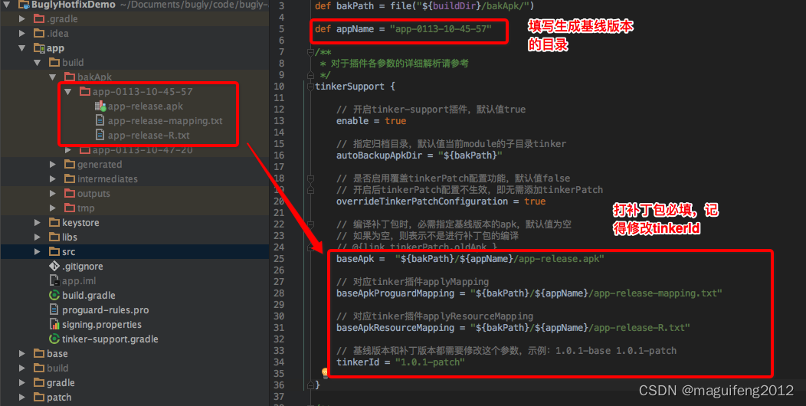Screen dimensions: 806x406
Task: Select the app-release.apk file name
Action: point(146,106)
